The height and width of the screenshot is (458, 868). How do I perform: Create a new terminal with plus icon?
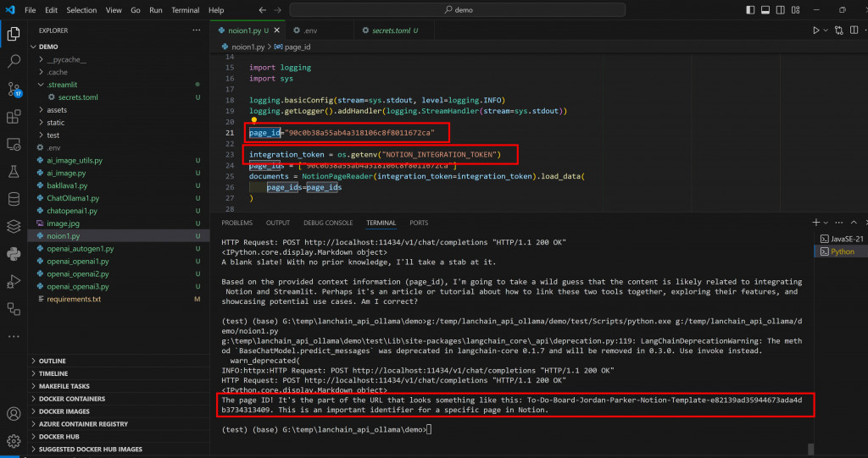pyautogui.click(x=815, y=223)
